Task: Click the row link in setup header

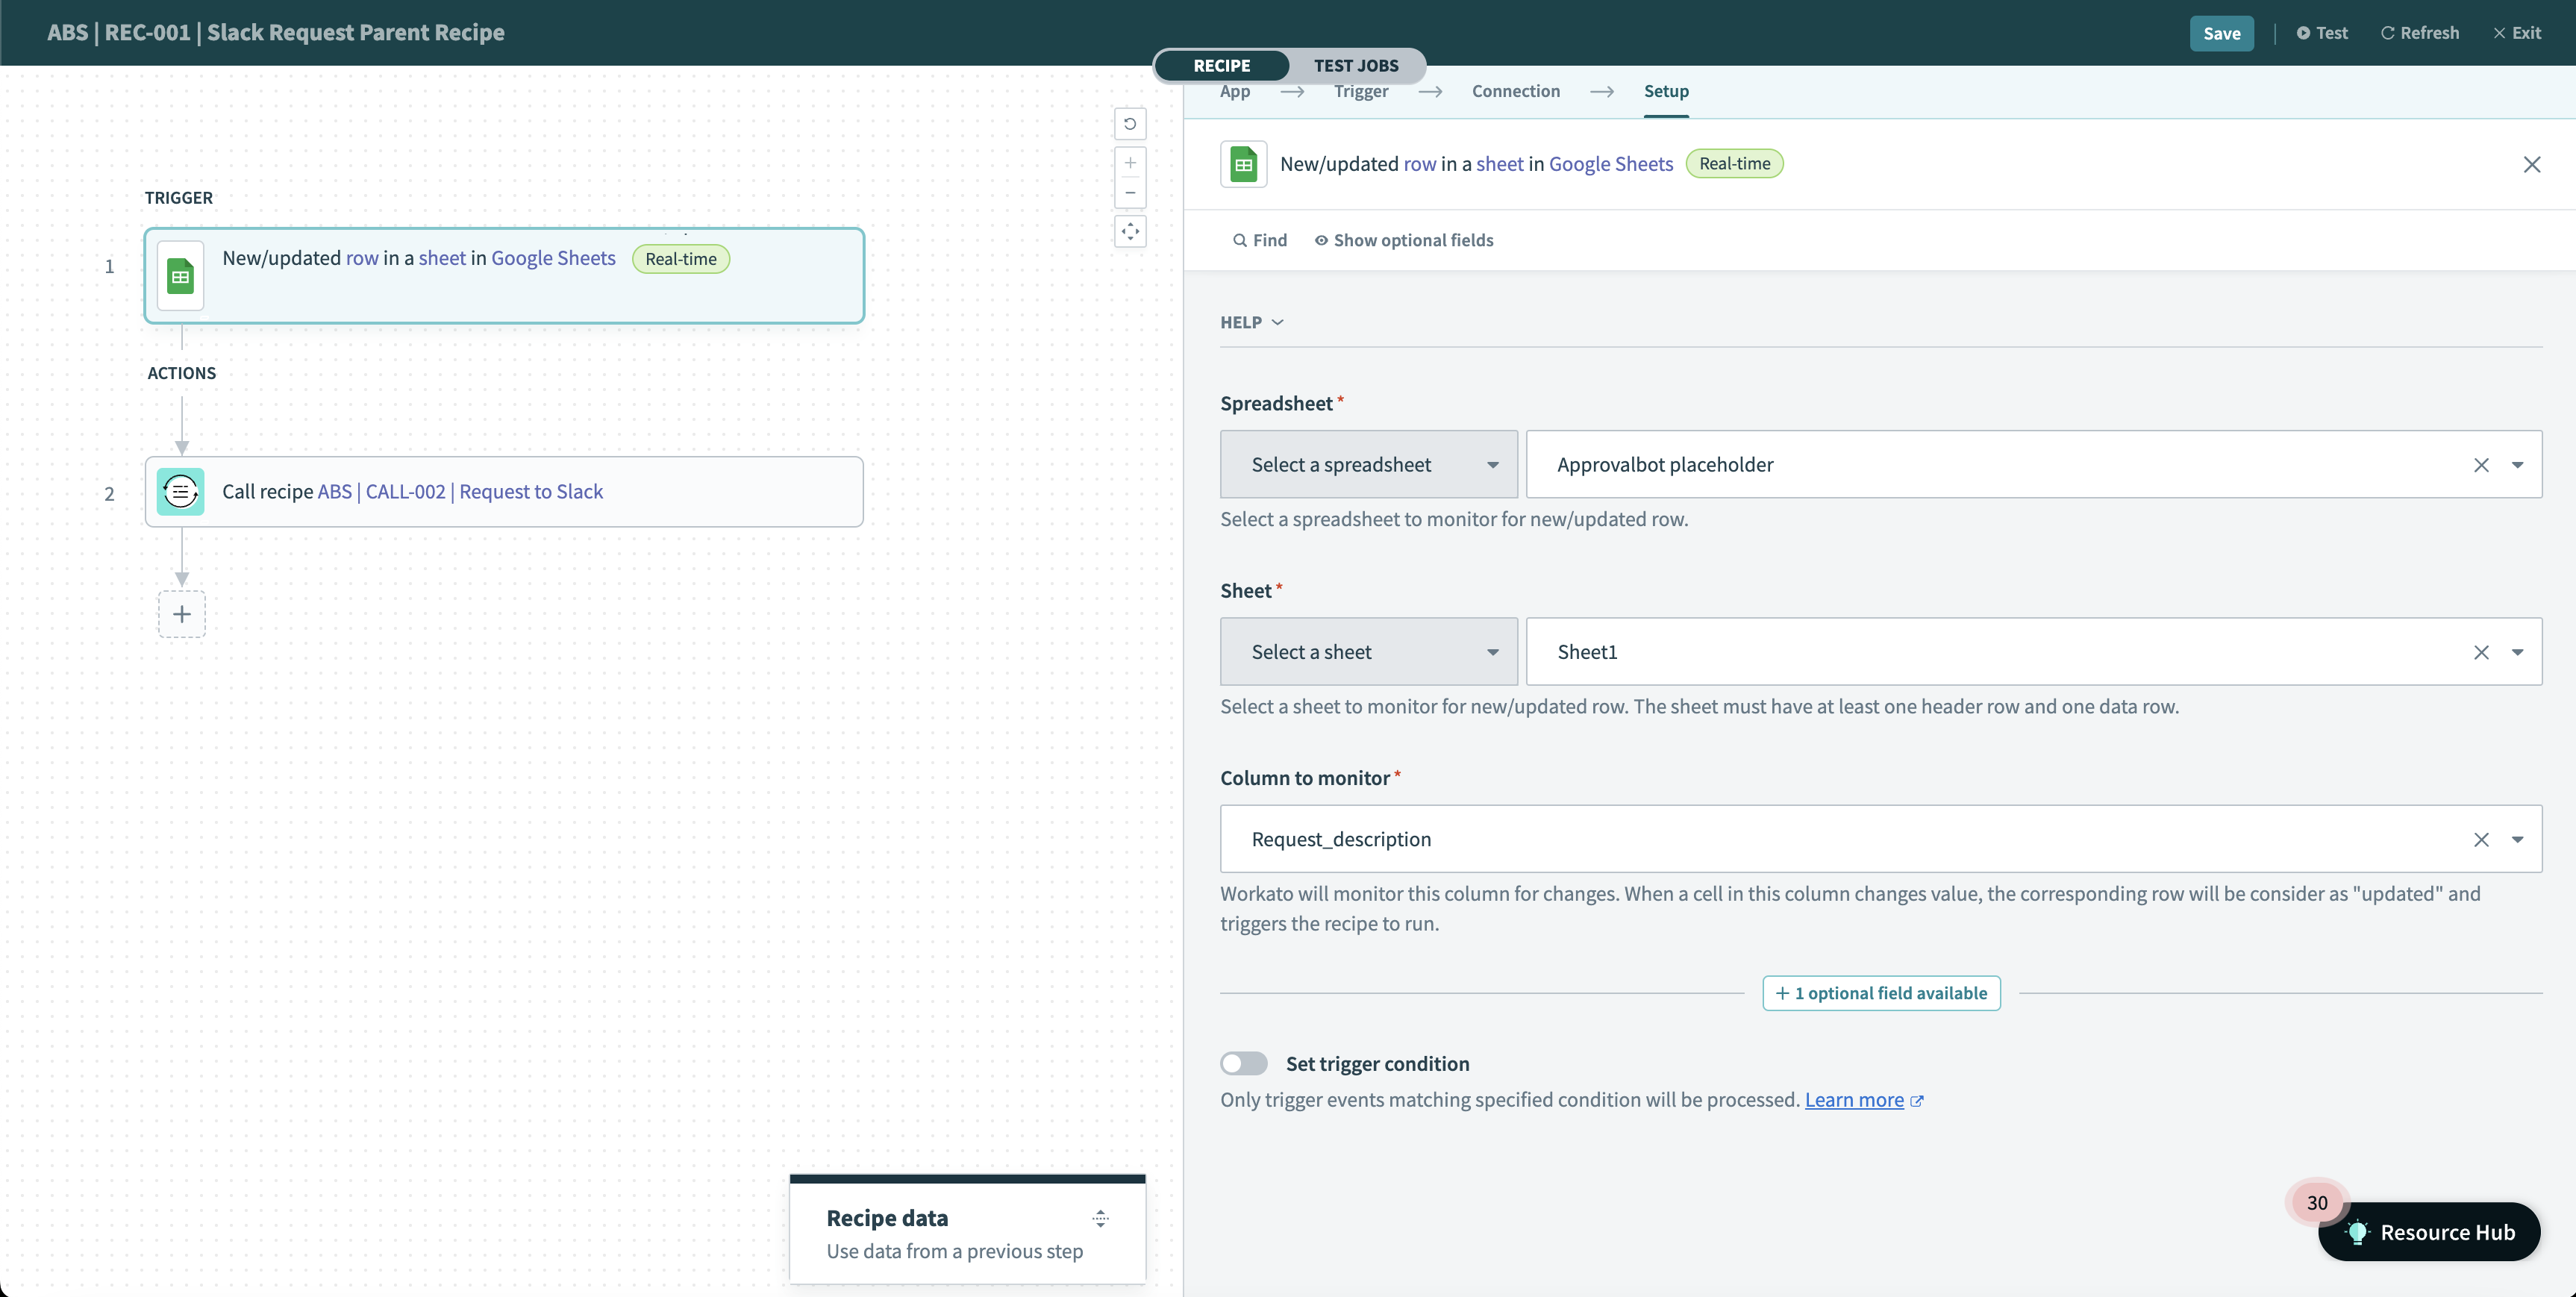Action: tap(1420, 164)
